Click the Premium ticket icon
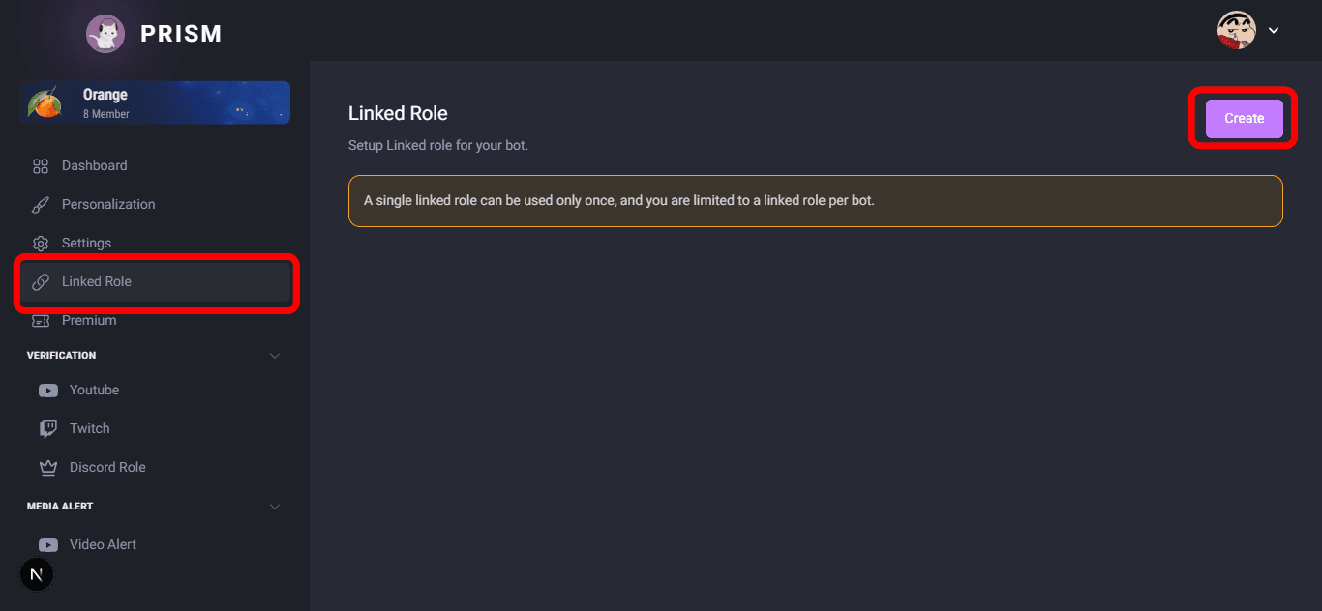 click(41, 321)
